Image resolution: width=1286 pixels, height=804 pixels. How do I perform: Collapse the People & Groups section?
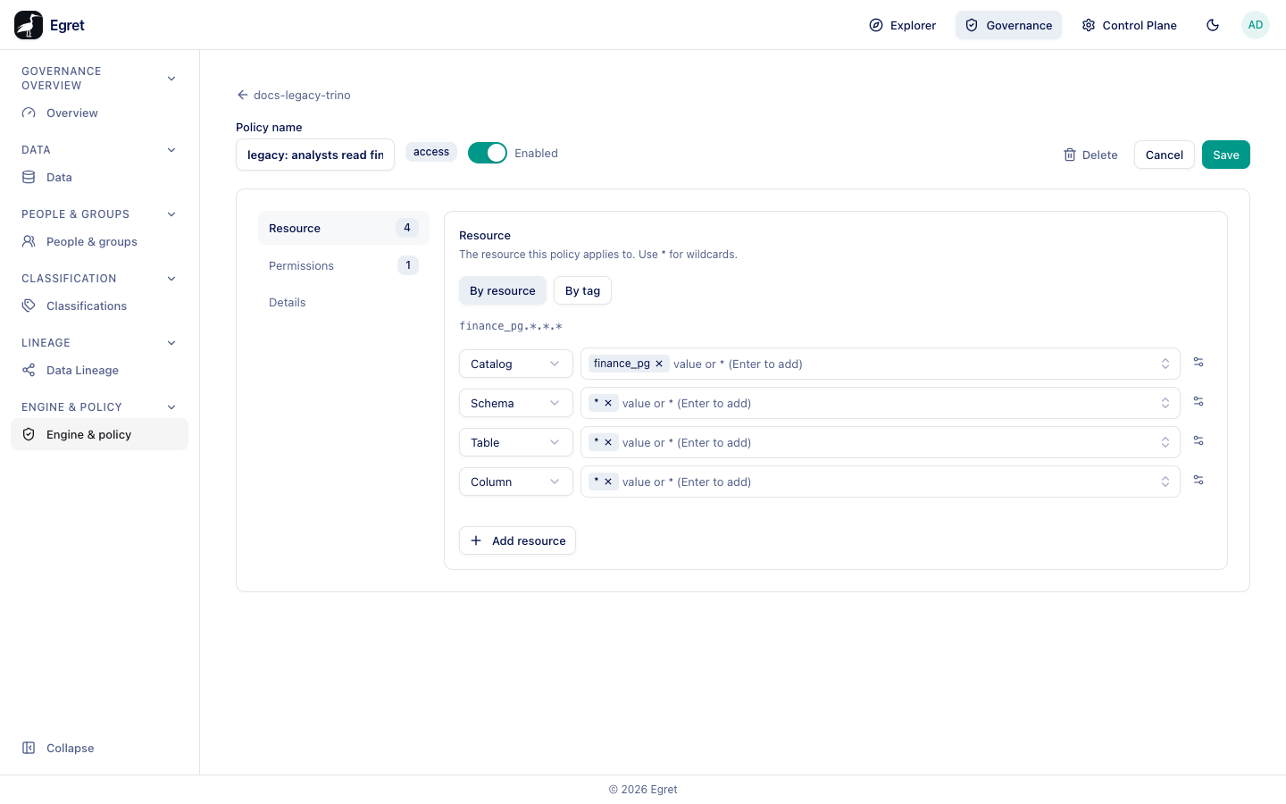pyautogui.click(x=171, y=214)
